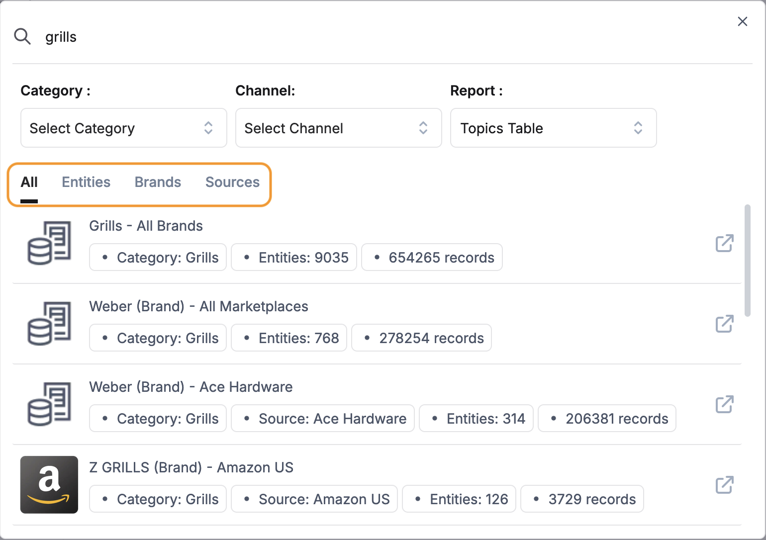Switch to the Sources tab
This screenshot has width=766, height=540.
[232, 182]
